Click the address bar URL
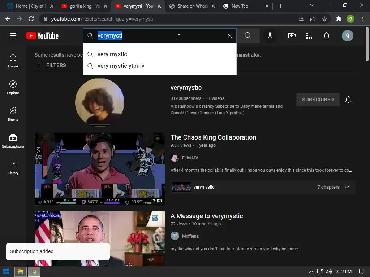Image resolution: width=370 pixels, height=277 pixels. tap(102, 19)
